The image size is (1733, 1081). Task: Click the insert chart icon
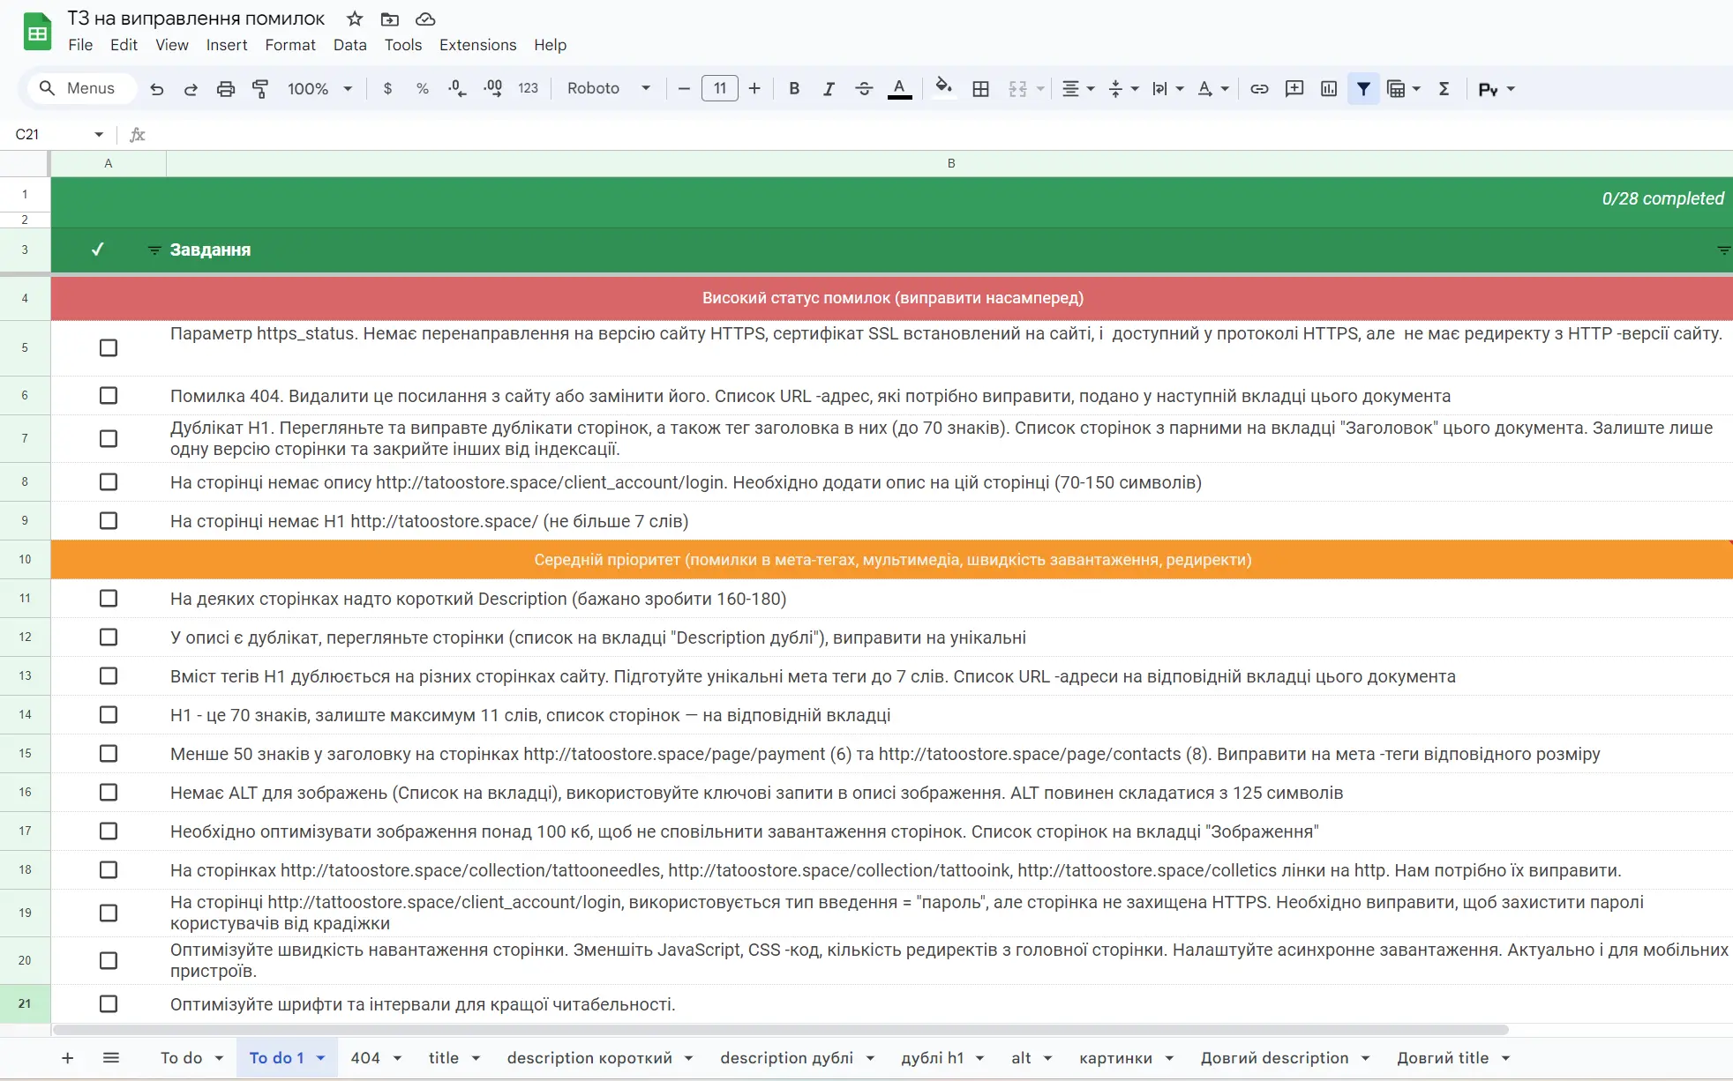(x=1329, y=89)
